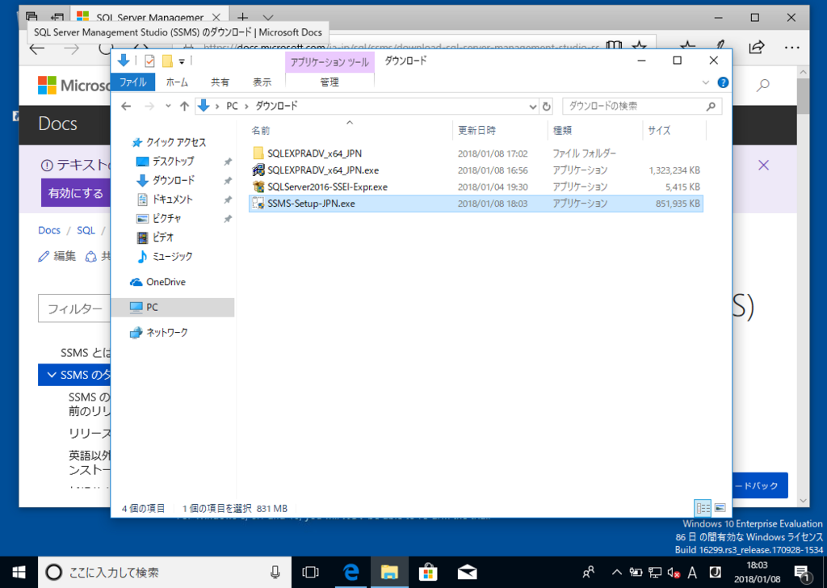Open the 管理 application tools tab
Viewport: 827px width, 588px height.
point(330,81)
